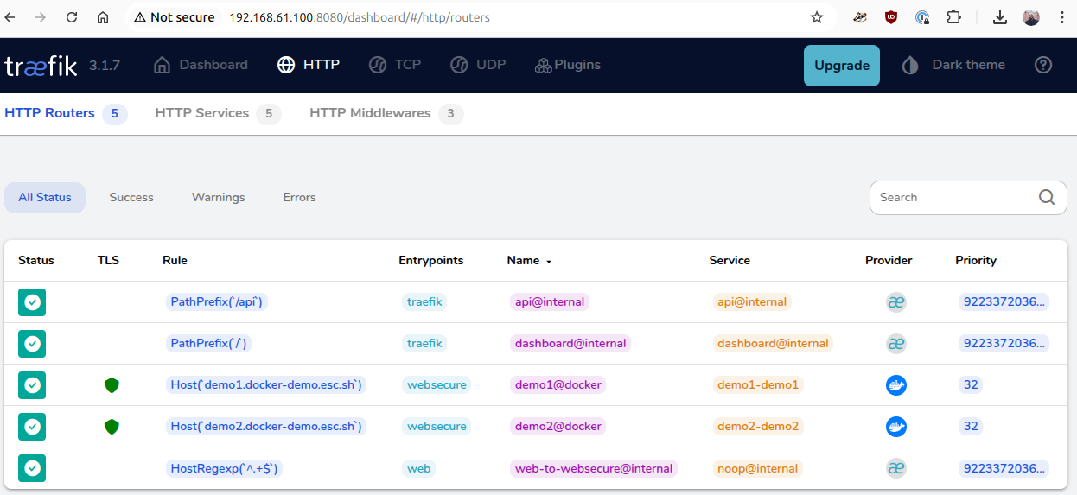Click the internal provider icon for dashboard@internal

pyautogui.click(x=895, y=344)
